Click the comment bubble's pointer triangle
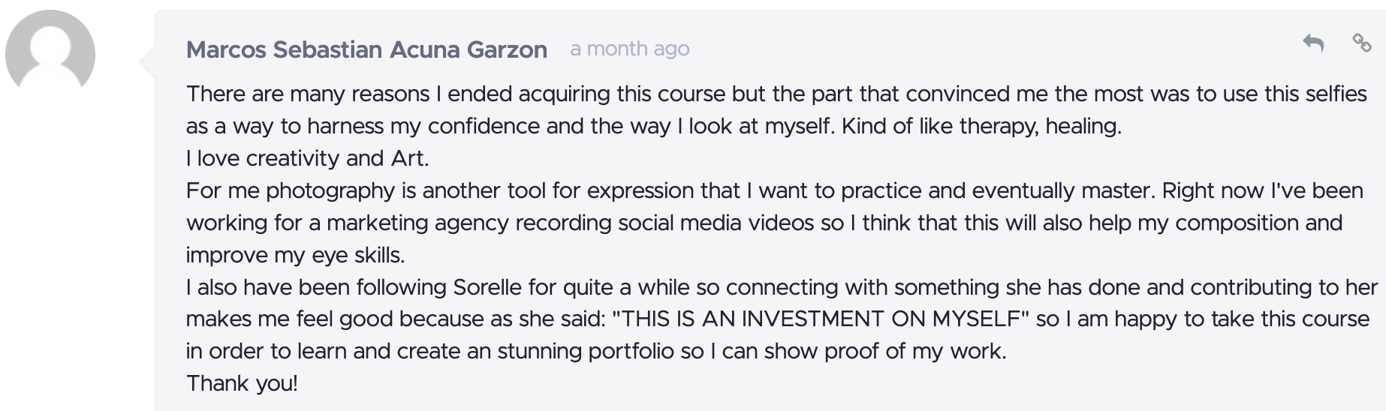1386x411 pixels. [x=147, y=63]
